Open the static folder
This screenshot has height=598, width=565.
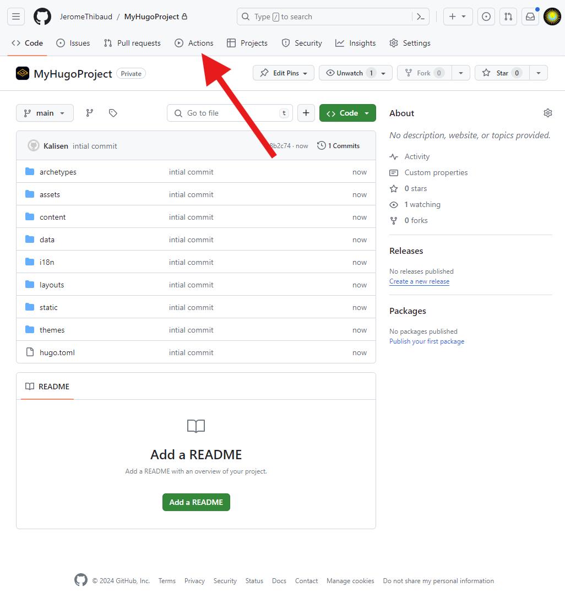point(48,307)
